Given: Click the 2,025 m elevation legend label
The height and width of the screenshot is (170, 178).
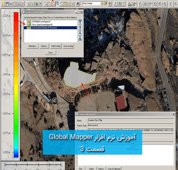Looking at the screenshot, I should (6, 16).
